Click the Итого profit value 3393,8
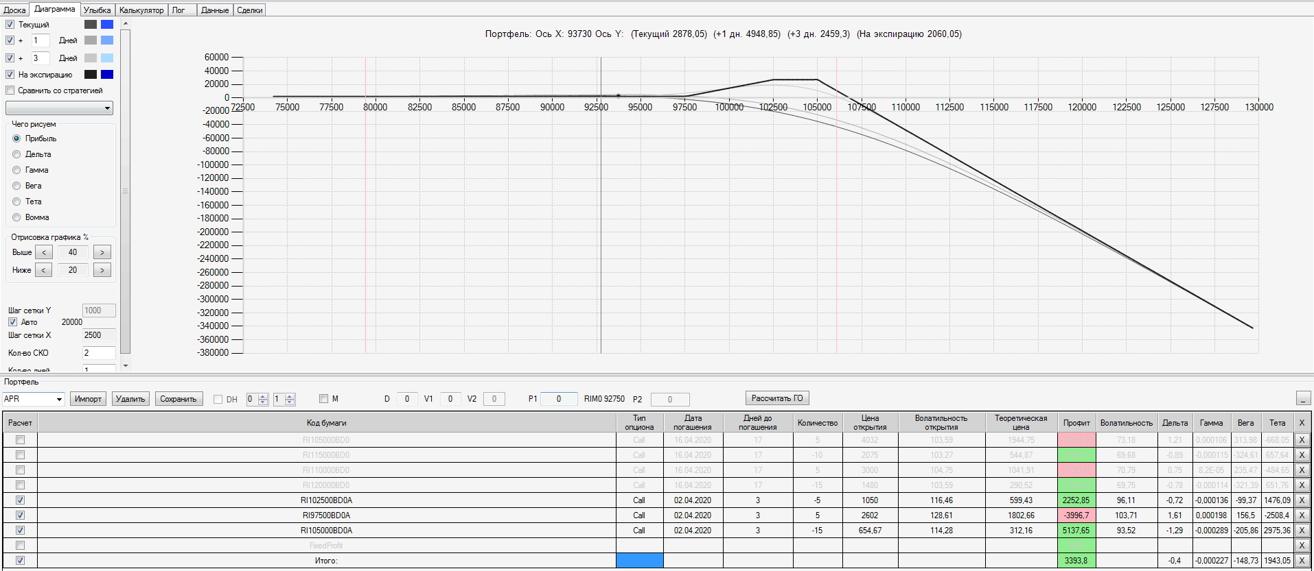This screenshot has width=1314, height=571. (x=1076, y=561)
